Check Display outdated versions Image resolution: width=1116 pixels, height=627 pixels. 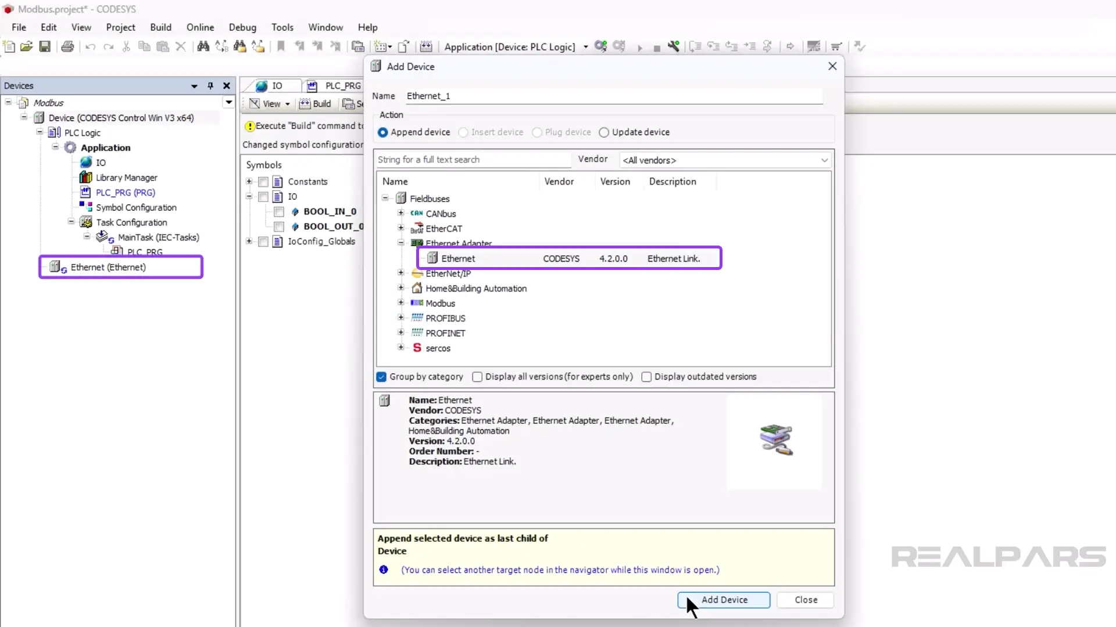click(646, 377)
